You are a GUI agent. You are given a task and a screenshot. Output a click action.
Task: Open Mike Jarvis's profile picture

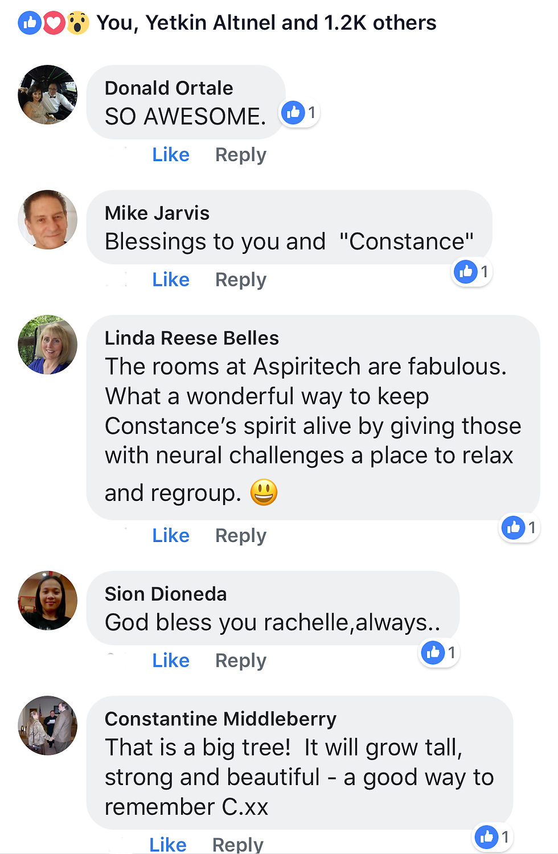(x=48, y=220)
